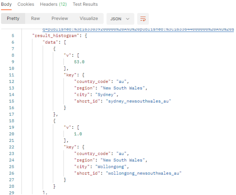
Task: Click "New South Wales" on line 24
Action: (x=122, y=160)
